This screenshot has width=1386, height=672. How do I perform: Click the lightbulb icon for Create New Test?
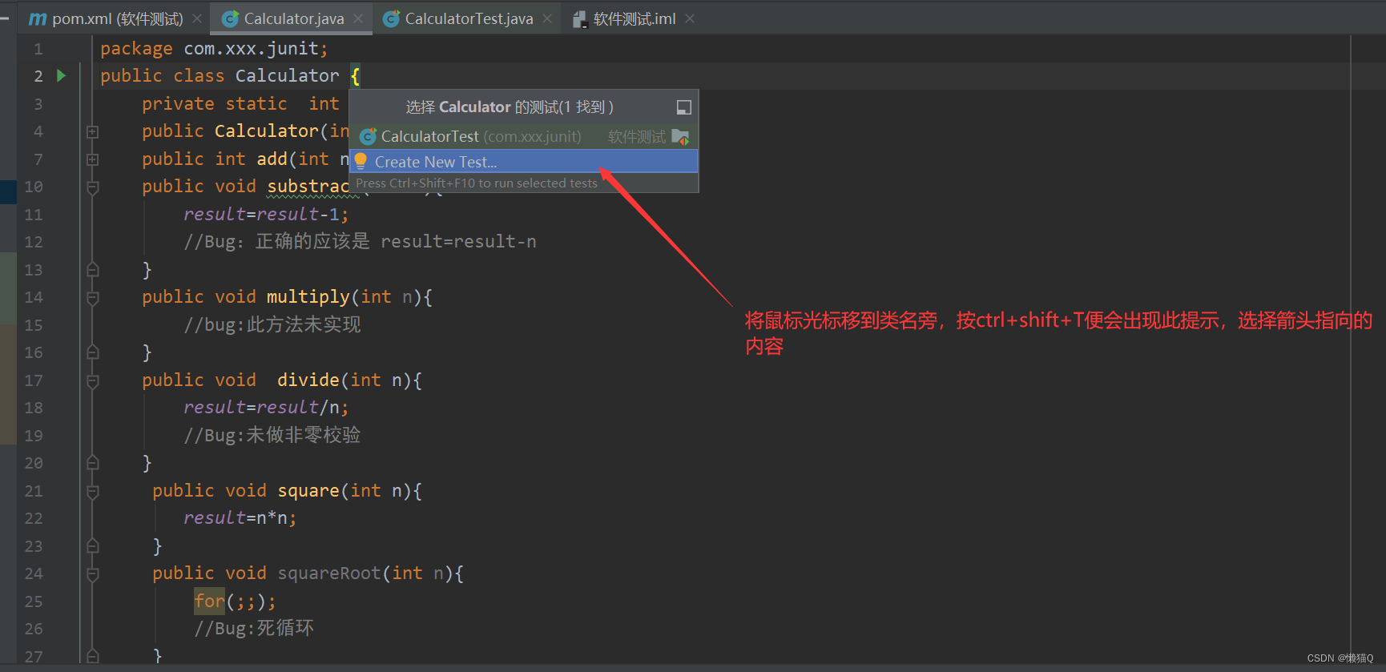click(x=361, y=161)
